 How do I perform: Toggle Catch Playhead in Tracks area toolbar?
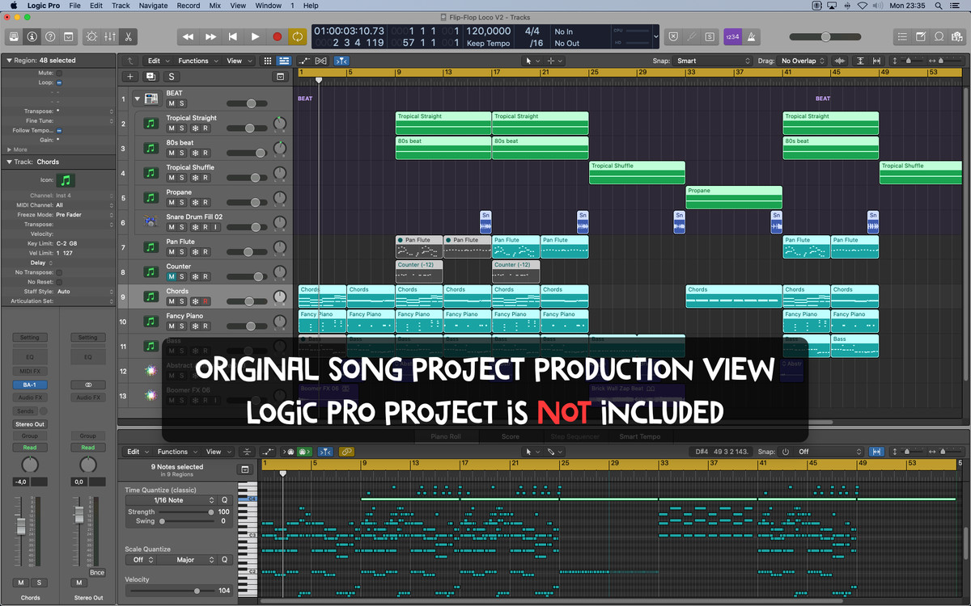341,61
